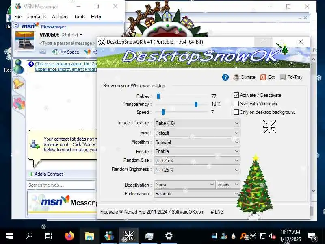Open the Random Size dropdown
This screenshot has width=325, height=244.
tap(197, 161)
